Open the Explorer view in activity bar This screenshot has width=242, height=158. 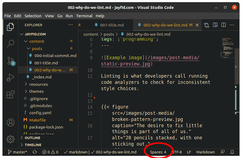click(10, 27)
